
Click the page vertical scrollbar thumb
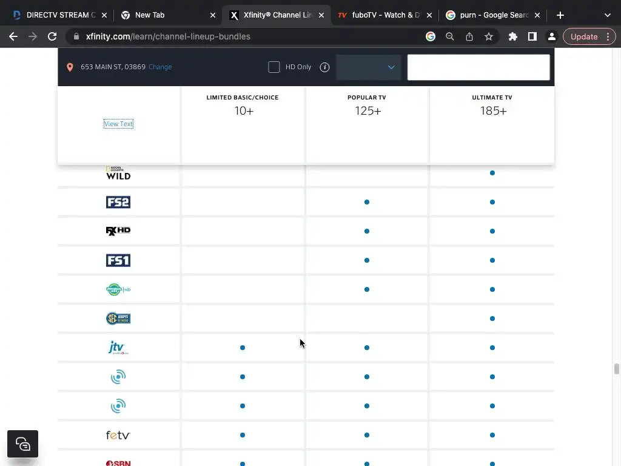pos(617,369)
